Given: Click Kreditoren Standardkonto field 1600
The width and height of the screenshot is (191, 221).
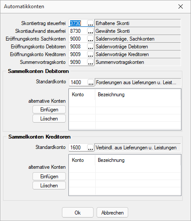Looking at the screenshot, I should coord(78,148).
